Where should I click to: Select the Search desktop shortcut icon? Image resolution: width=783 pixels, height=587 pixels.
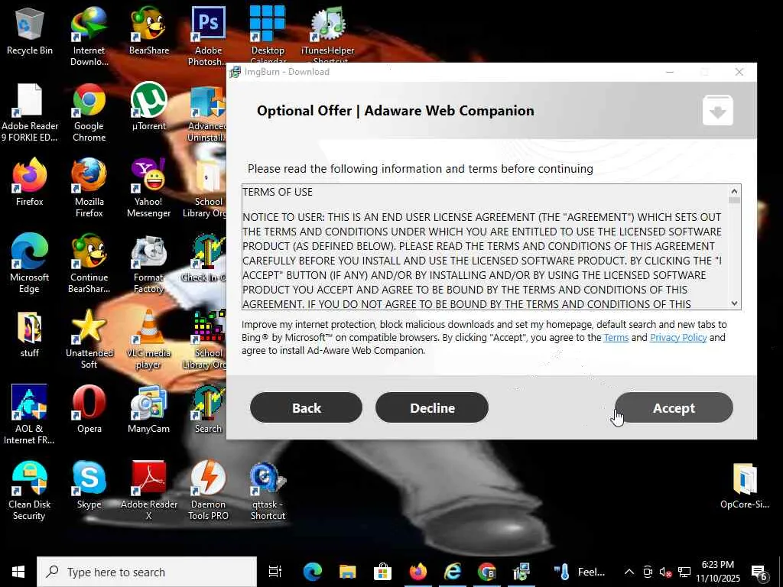point(208,410)
